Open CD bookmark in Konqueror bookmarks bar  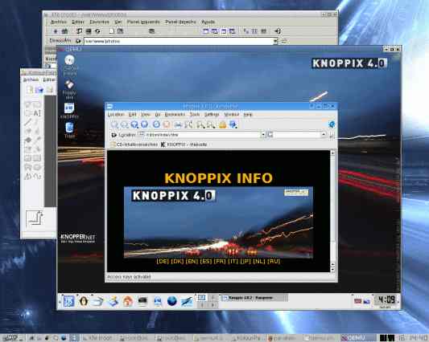pyautogui.click(x=134, y=145)
